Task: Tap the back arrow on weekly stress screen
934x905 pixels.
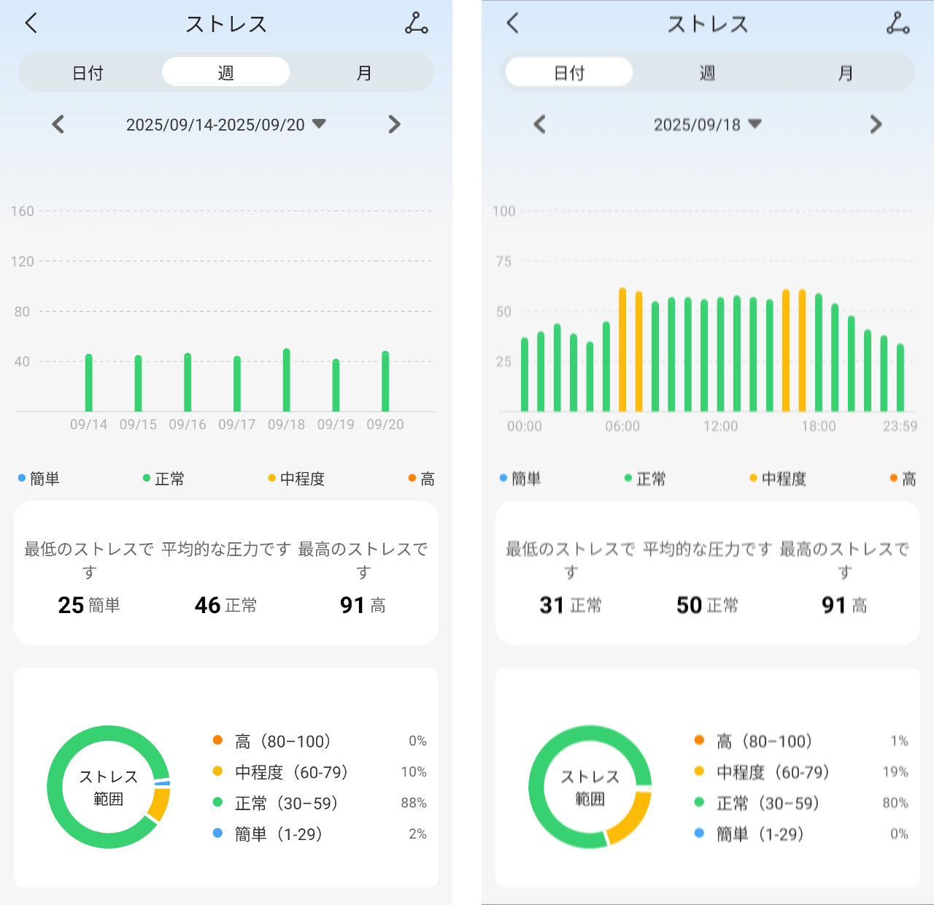Action: point(31,23)
